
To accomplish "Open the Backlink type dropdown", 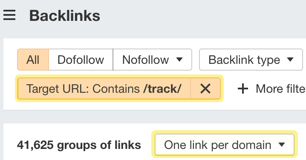I will click(251, 60).
